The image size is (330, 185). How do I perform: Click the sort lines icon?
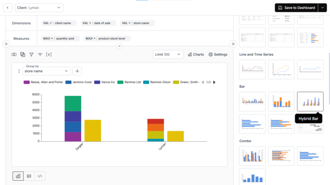40,54
